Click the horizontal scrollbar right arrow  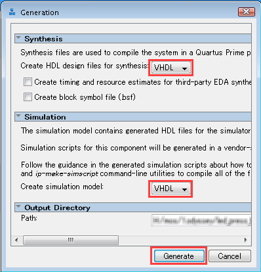(x=246, y=240)
